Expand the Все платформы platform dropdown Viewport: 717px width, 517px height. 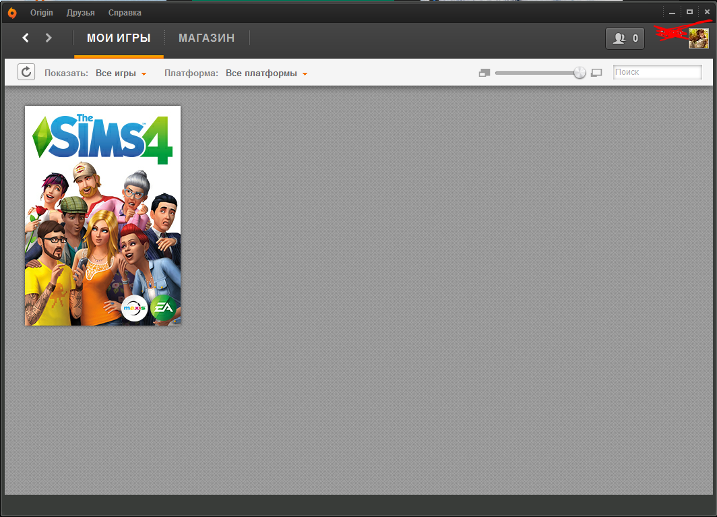[267, 73]
